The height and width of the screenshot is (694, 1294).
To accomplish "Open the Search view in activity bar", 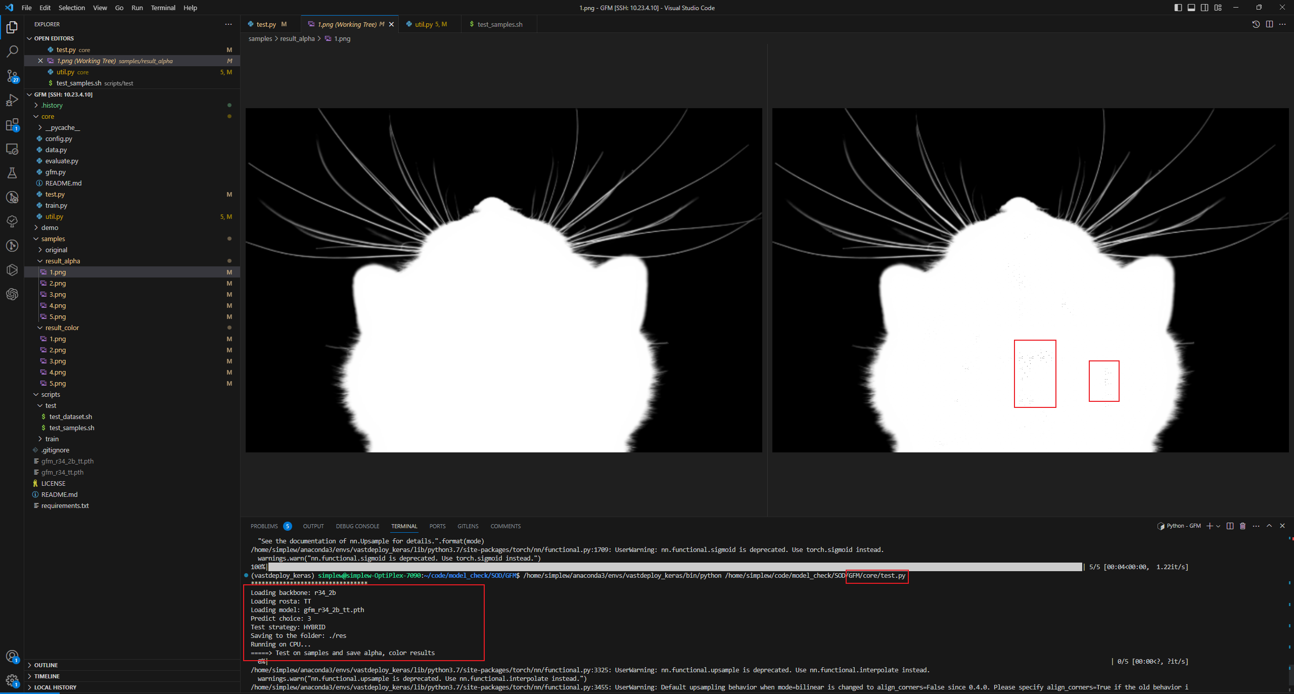I will coord(12,52).
